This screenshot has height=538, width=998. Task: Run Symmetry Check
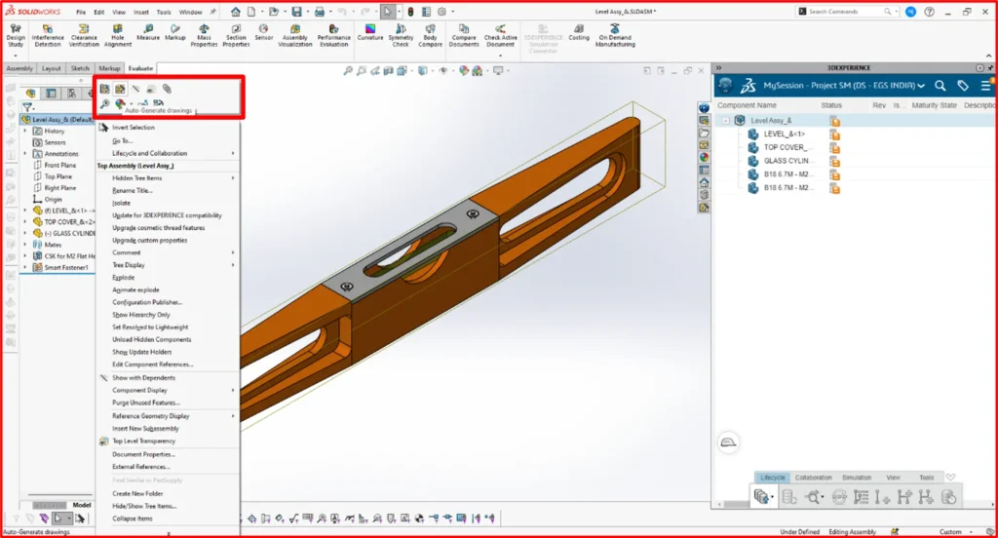[401, 36]
